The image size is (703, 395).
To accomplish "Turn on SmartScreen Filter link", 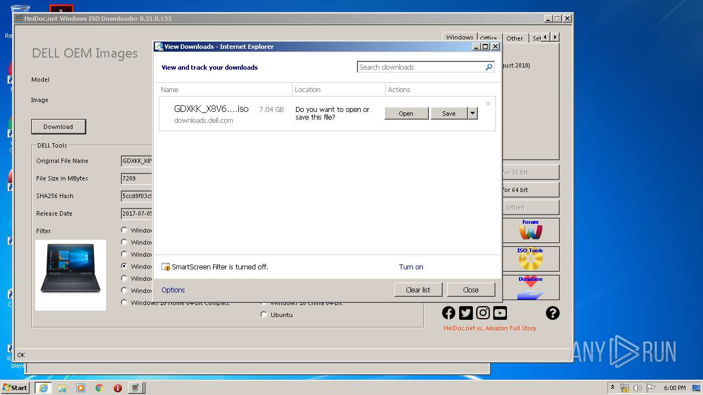I will pyautogui.click(x=411, y=267).
